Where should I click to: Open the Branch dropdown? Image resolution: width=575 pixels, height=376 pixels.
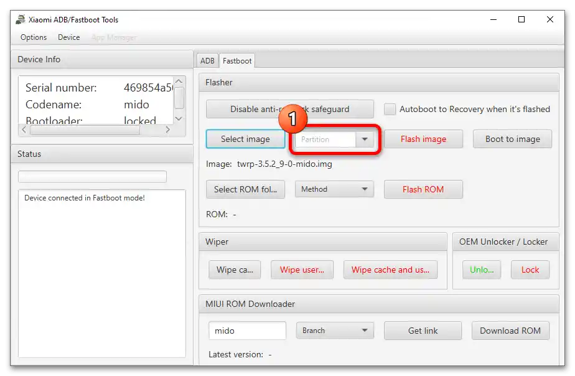click(x=335, y=331)
